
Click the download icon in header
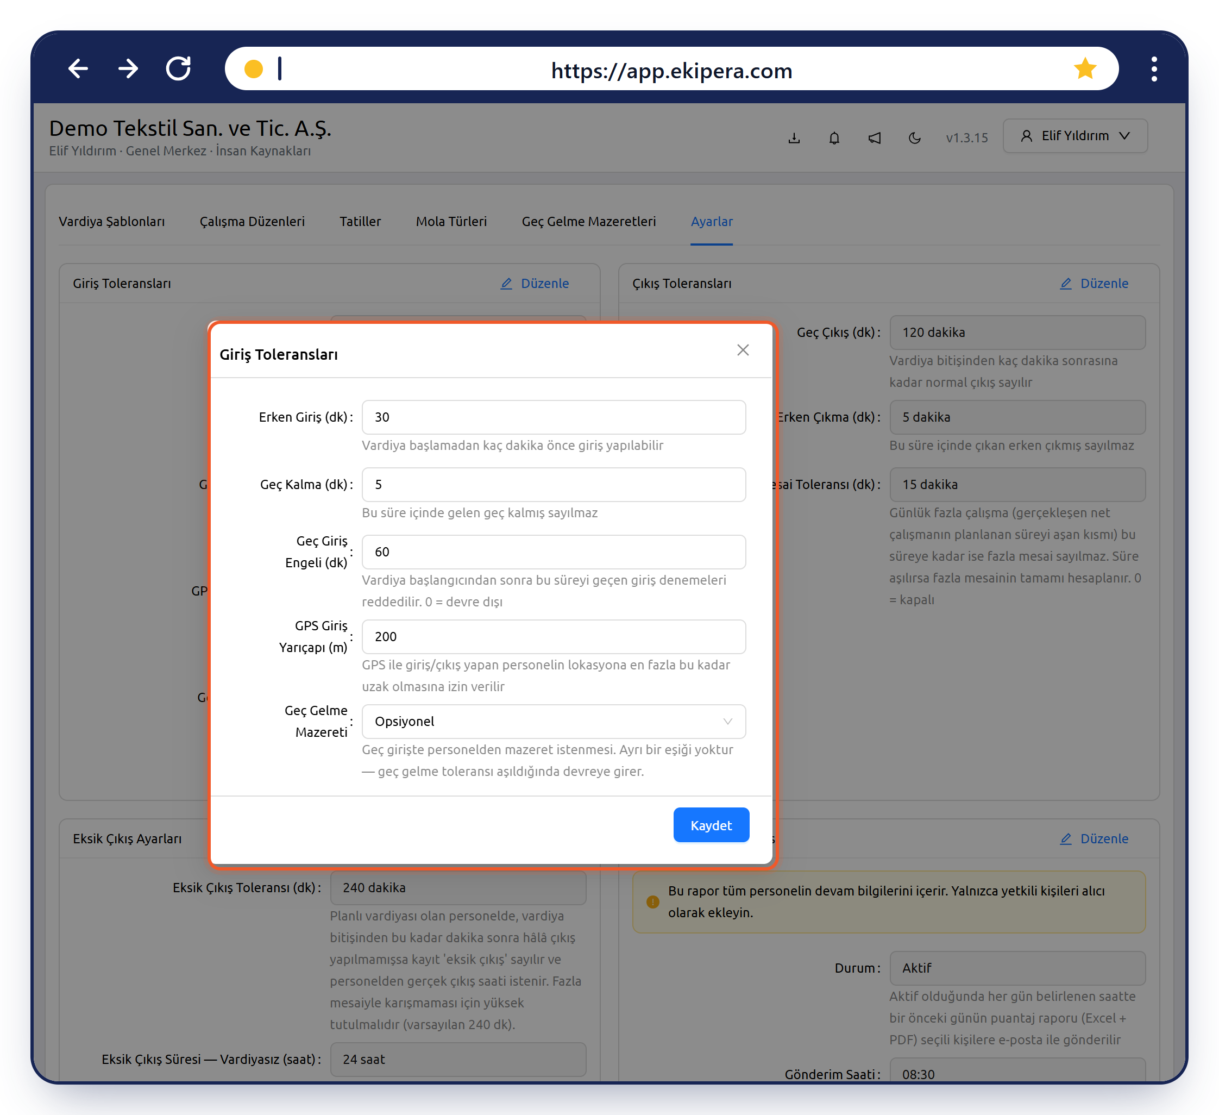(x=794, y=138)
